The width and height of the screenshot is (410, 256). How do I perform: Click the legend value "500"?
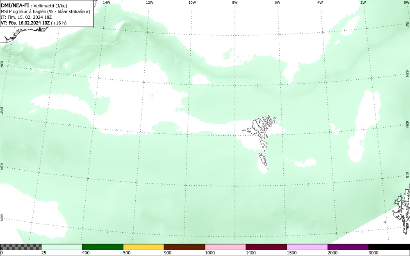127,253
